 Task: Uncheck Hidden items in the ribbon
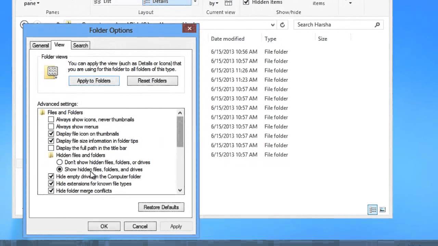coord(246,2)
